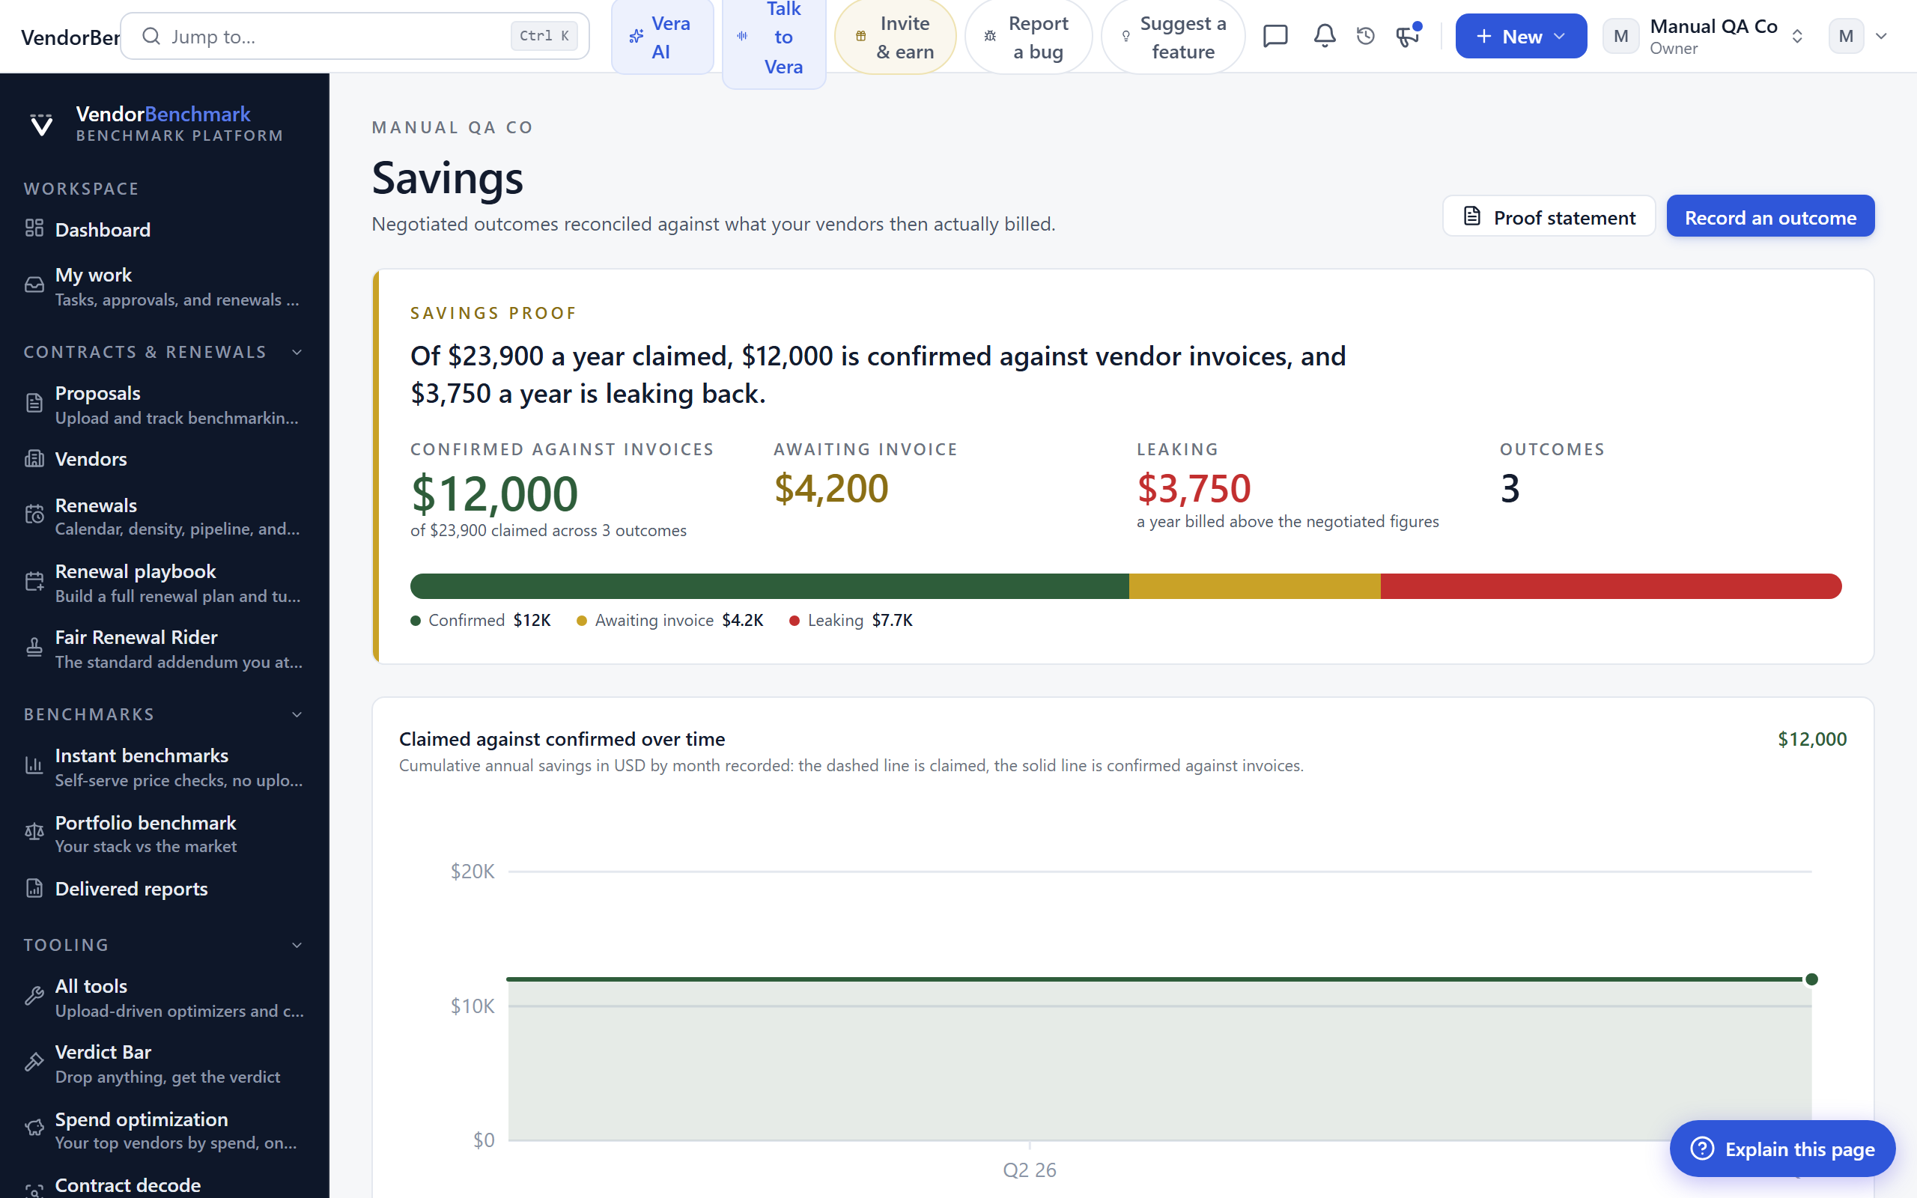Click the green Confirmed bar segment

[x=769, y=586]
